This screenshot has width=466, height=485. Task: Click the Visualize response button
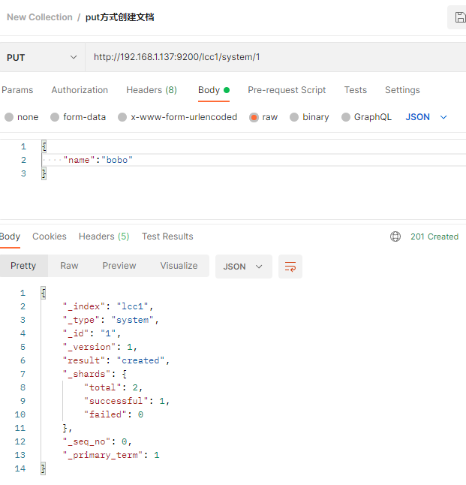179,266
